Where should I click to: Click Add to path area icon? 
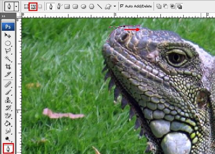pyautogui.click(x=159, y=6)
